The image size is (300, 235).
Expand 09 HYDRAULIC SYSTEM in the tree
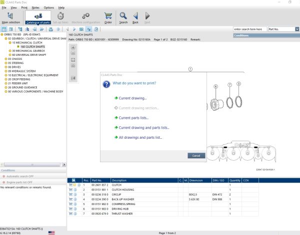click(5, 71)
